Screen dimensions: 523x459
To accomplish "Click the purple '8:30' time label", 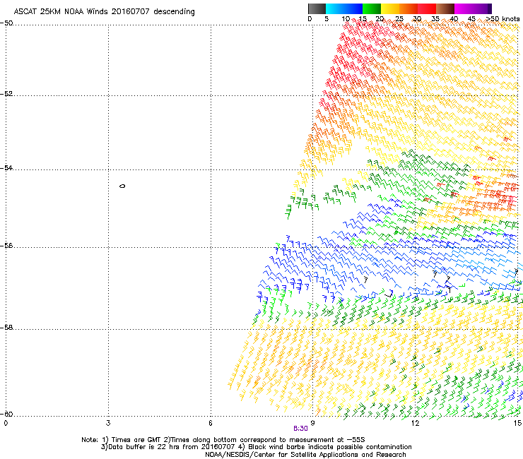I will pyautogui.click(x=300, y=429).
